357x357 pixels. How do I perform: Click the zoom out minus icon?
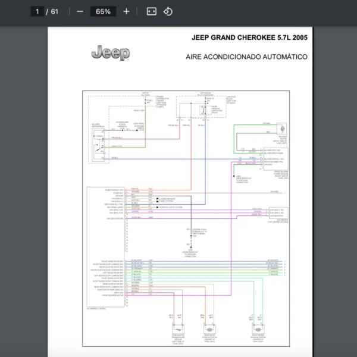tap(80, 11)
